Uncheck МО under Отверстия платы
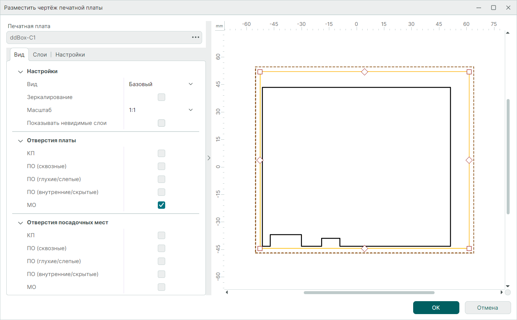The width and height of the screenshot is (517, 320). (x=161, y=205)
